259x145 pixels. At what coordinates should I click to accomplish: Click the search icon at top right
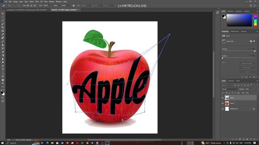pyautogui.click(x=251, y=6)
